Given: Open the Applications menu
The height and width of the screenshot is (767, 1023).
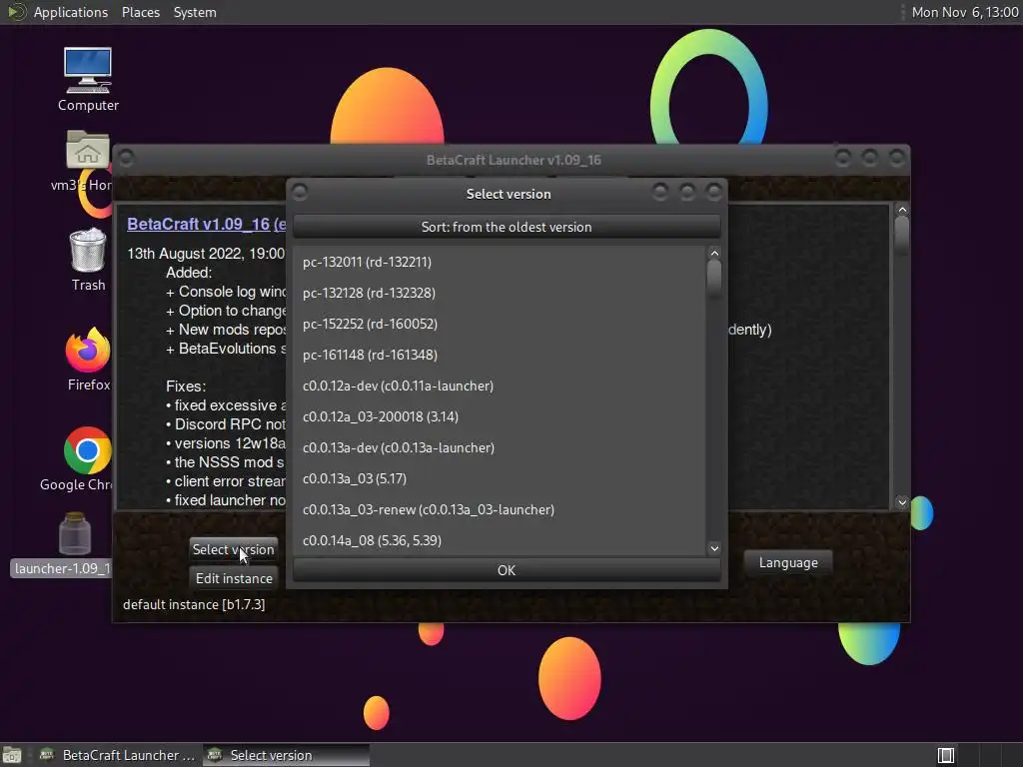Looking at the screenshot, I should point(71,12).
